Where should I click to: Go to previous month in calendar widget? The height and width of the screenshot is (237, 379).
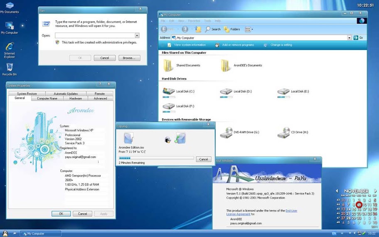(x=337, y=191)
